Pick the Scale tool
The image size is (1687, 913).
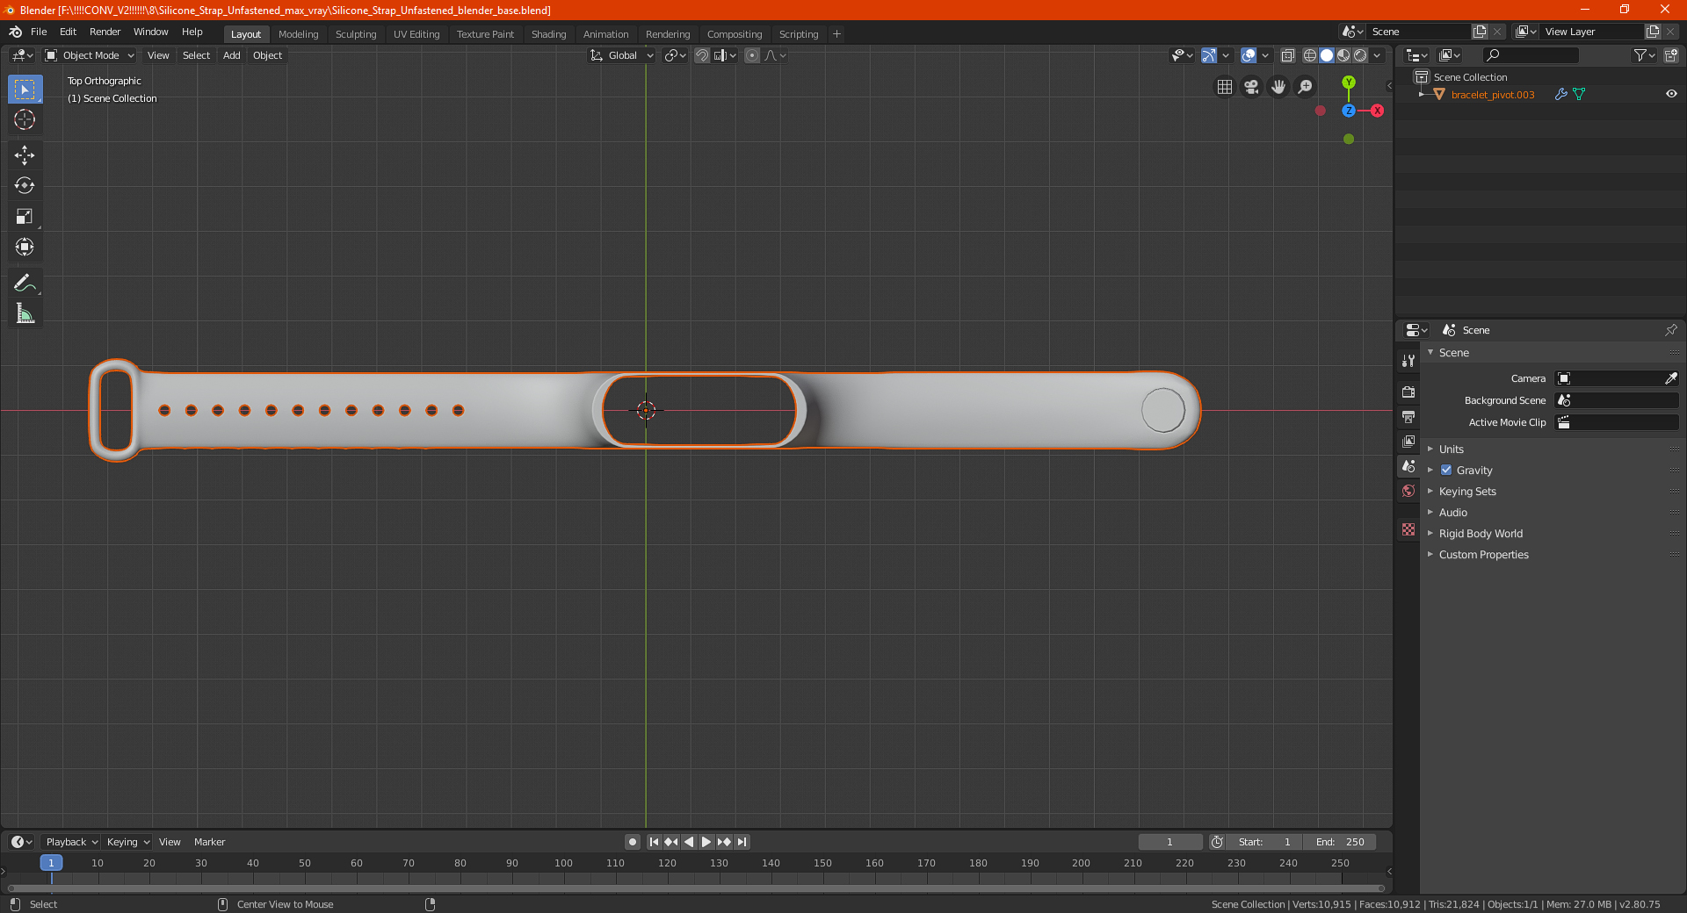tap(25, 216)
